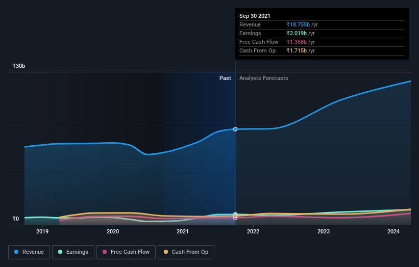Image resolution: width=419 pixels, height=267 pixels.
Task: Click the 2022 x-axis label
Action: click(x=253, y=231)
